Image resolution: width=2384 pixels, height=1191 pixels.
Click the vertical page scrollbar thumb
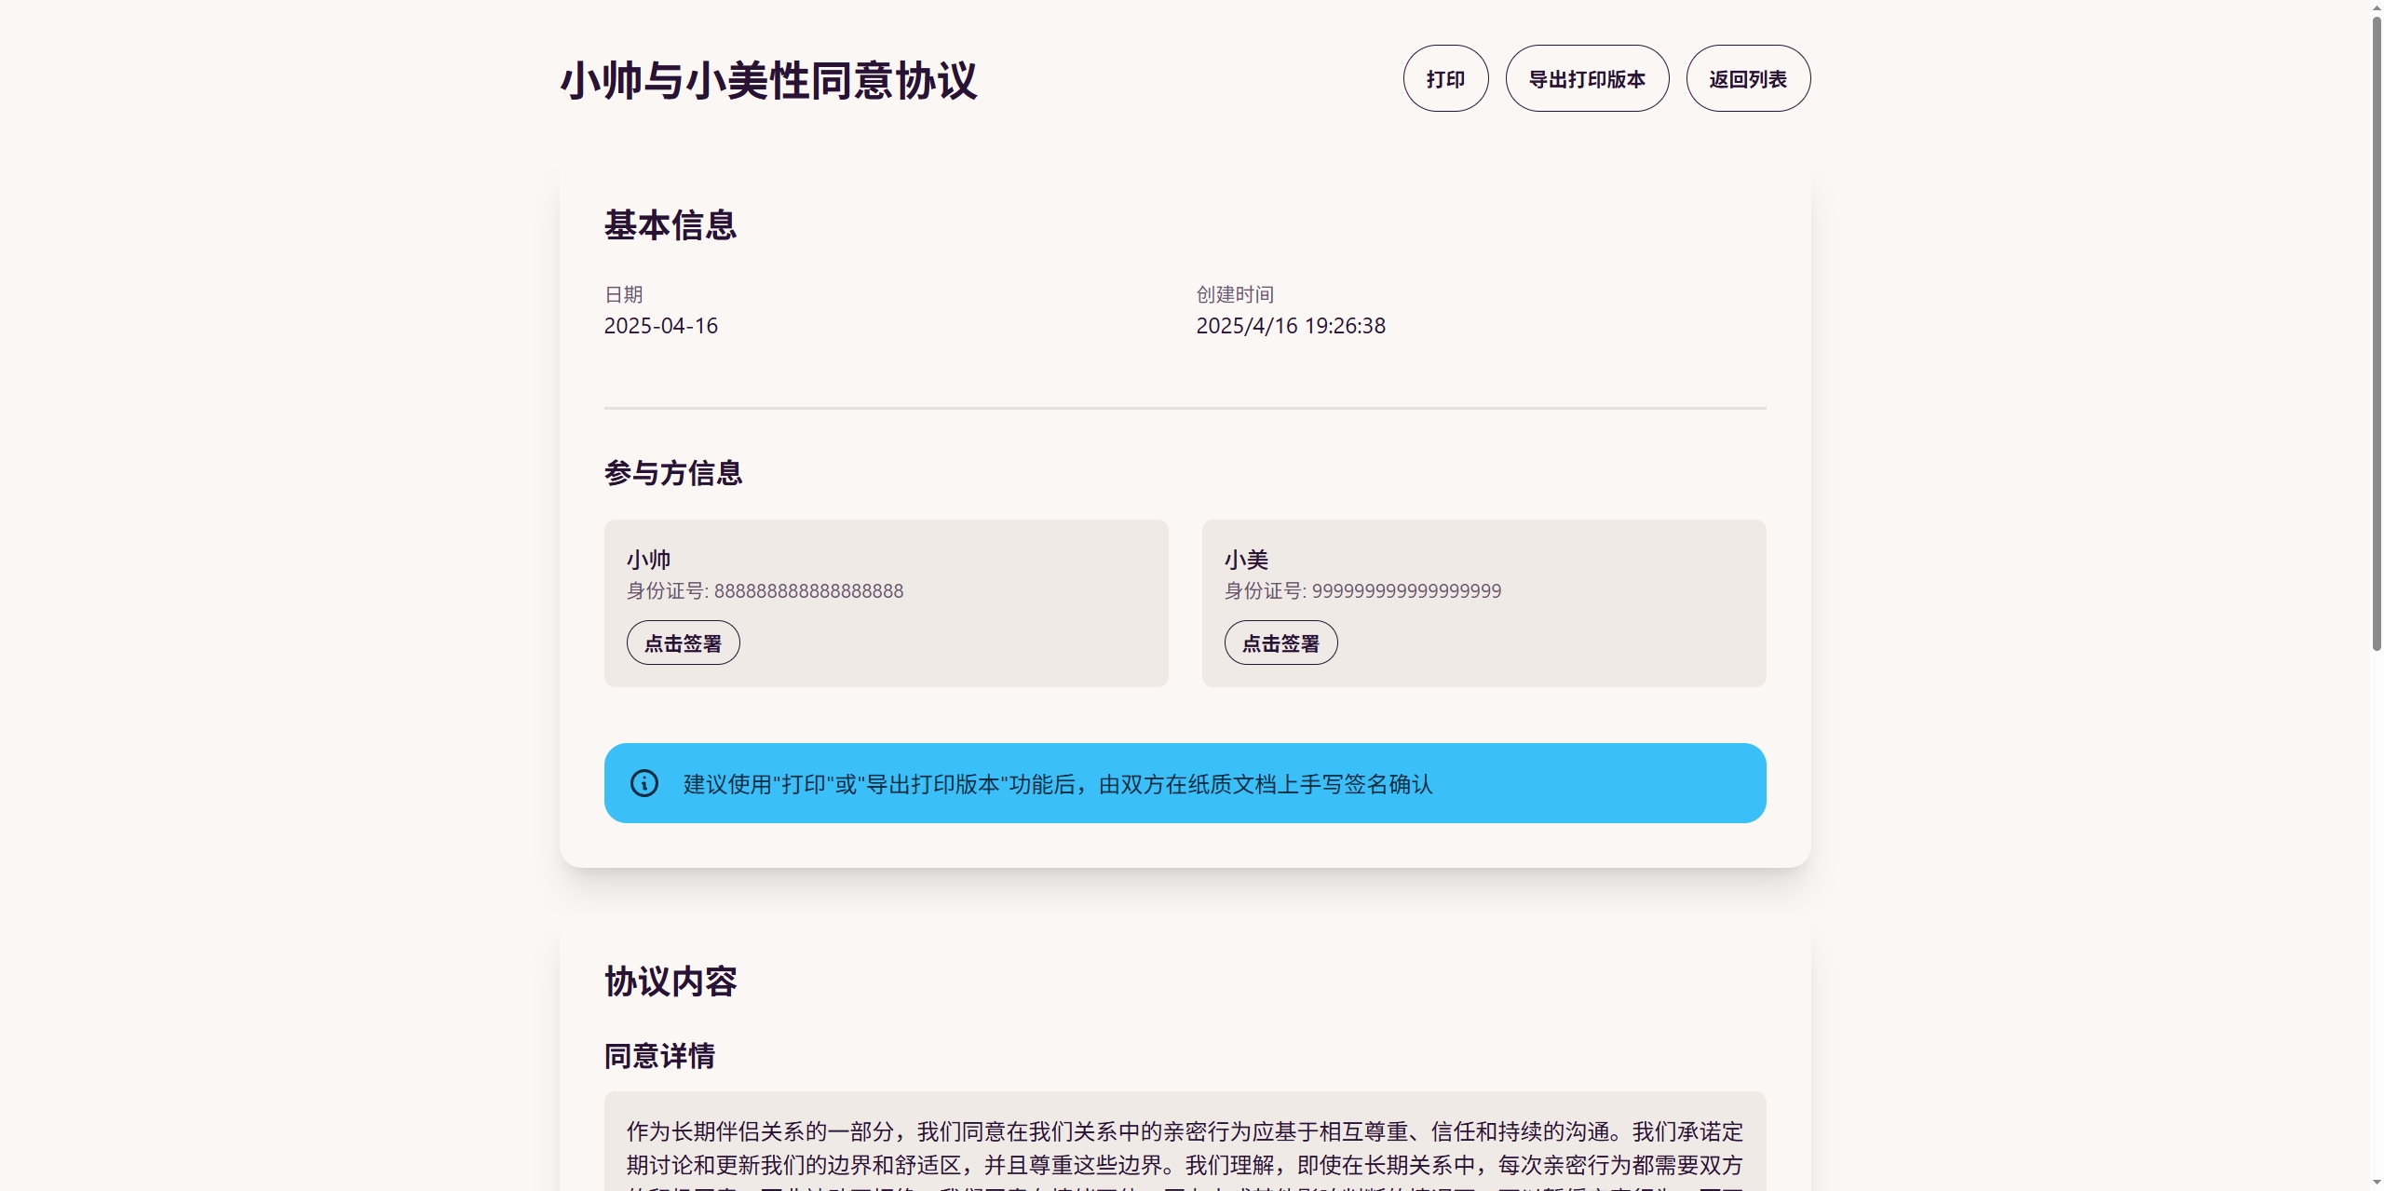tap(2376, 333)
